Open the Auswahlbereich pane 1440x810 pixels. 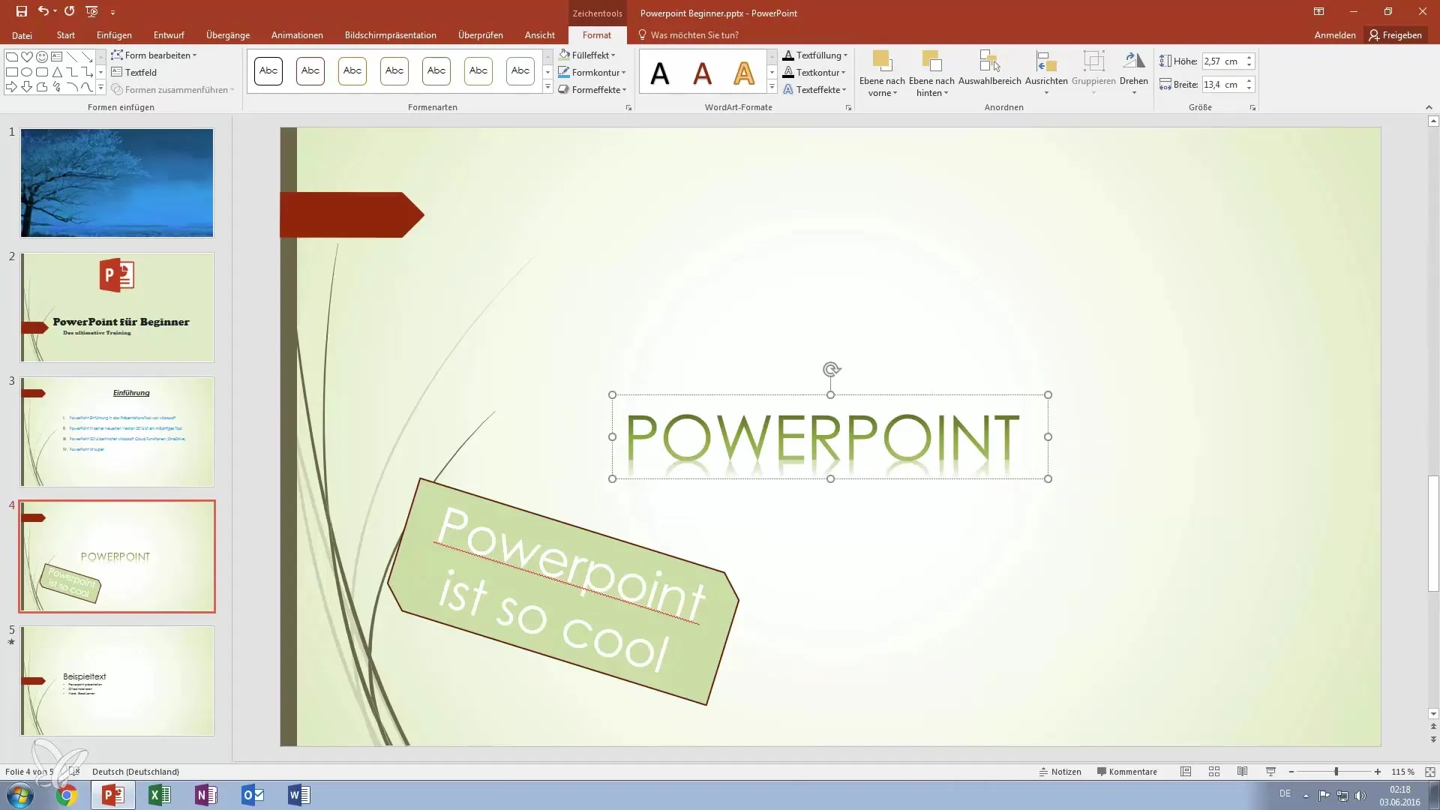point(990,68)
